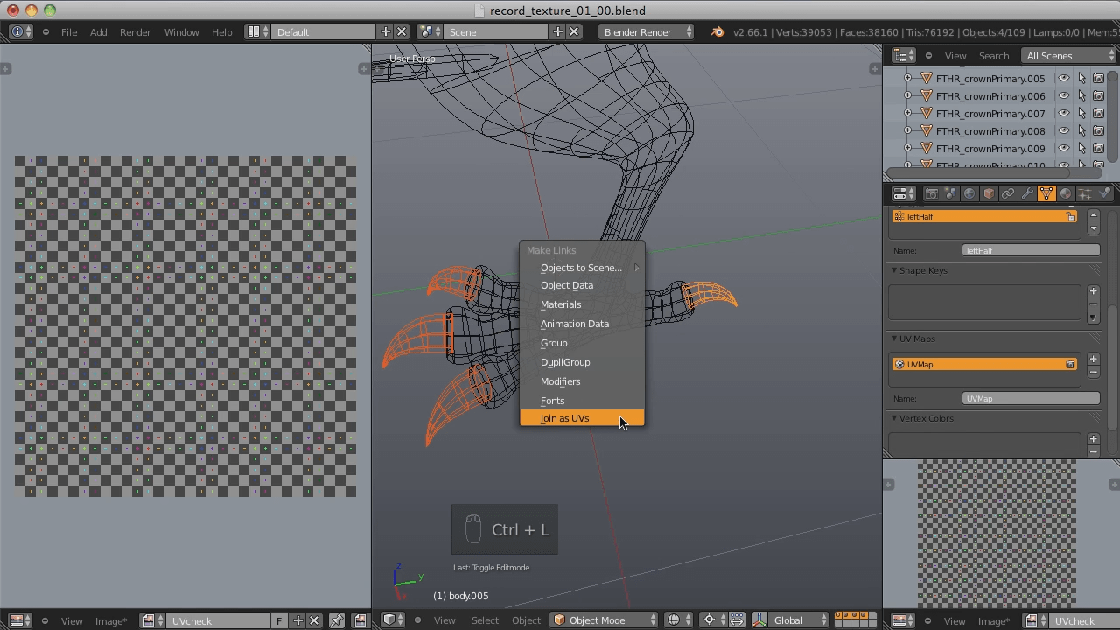This screenshot has height=630, width=1120.
Task: Select the Object Data tab (triangle mesh icon)
Action: point(1046,193)
